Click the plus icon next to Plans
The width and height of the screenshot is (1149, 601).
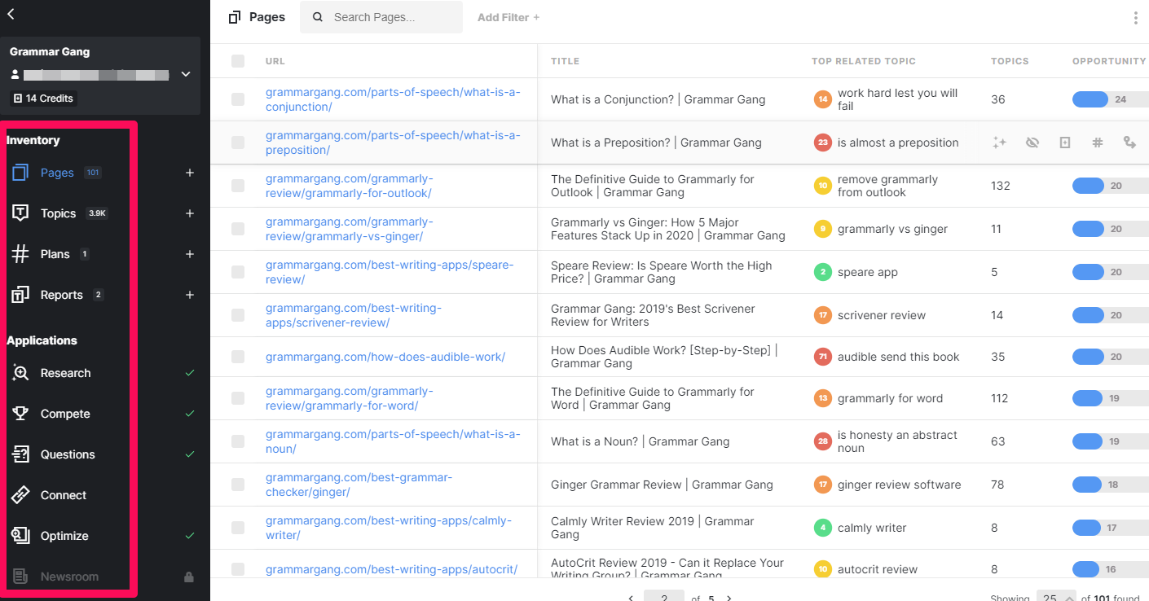[x=190, y=254]
